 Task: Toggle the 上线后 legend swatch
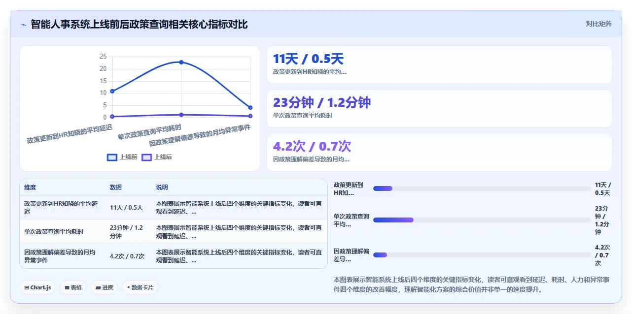click(146, 157)
